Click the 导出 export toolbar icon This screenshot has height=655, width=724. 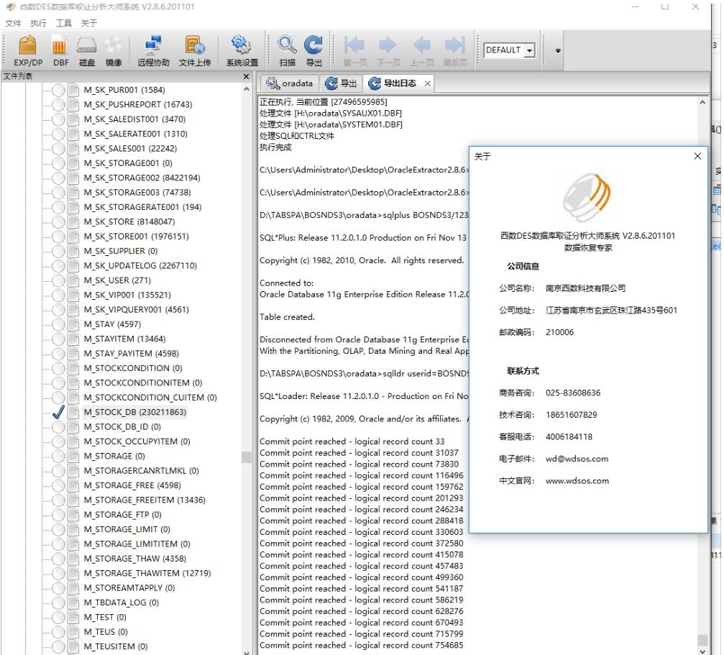[314, 51]
